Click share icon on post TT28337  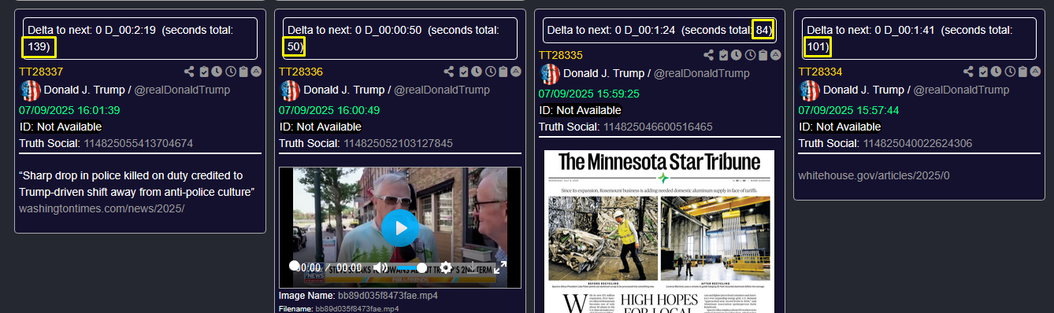click(189, 72)
